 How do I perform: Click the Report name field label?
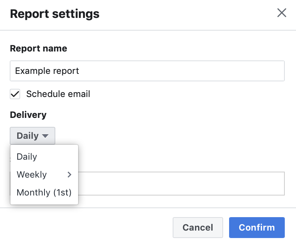pos(38,49)
